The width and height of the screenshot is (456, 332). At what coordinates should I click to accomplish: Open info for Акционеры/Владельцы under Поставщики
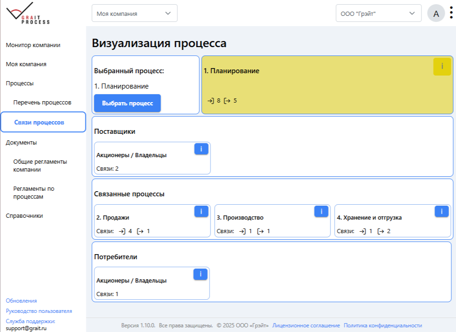coord(201,148)
